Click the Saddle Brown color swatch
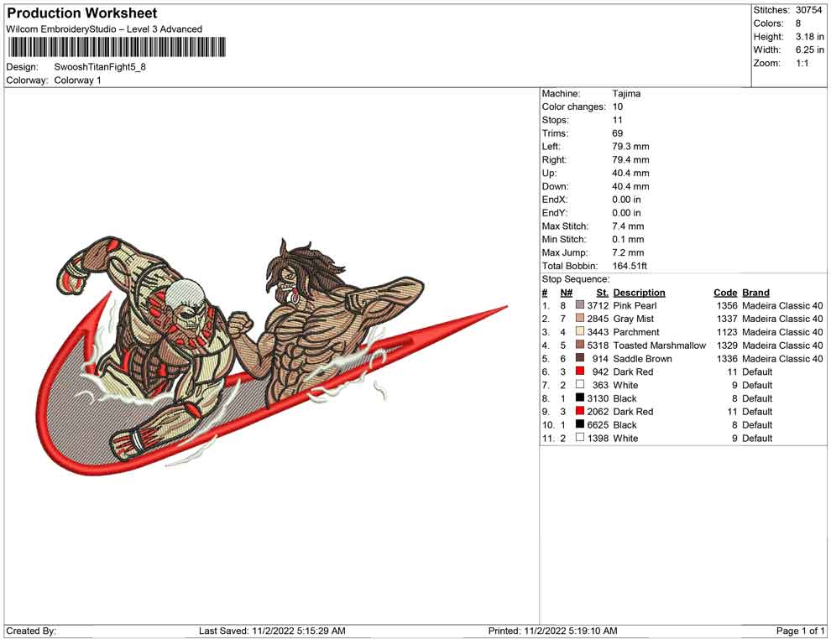 [580, 358]
